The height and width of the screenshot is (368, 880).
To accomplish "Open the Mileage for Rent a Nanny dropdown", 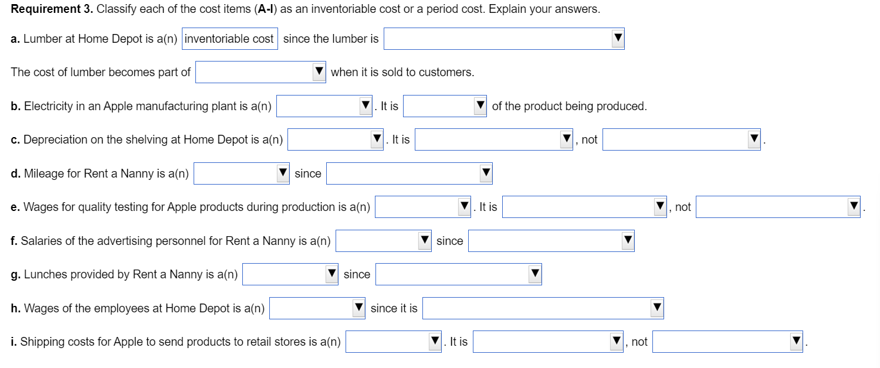I will coord(283,173).
